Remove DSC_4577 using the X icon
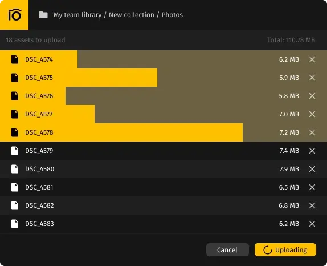The height and width of the screenshot is (266, 327). pyautogui.click(x=312, y=114)
